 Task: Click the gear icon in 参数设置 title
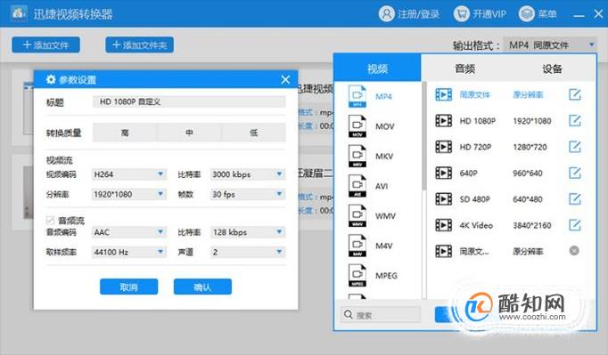click(51, 80)
